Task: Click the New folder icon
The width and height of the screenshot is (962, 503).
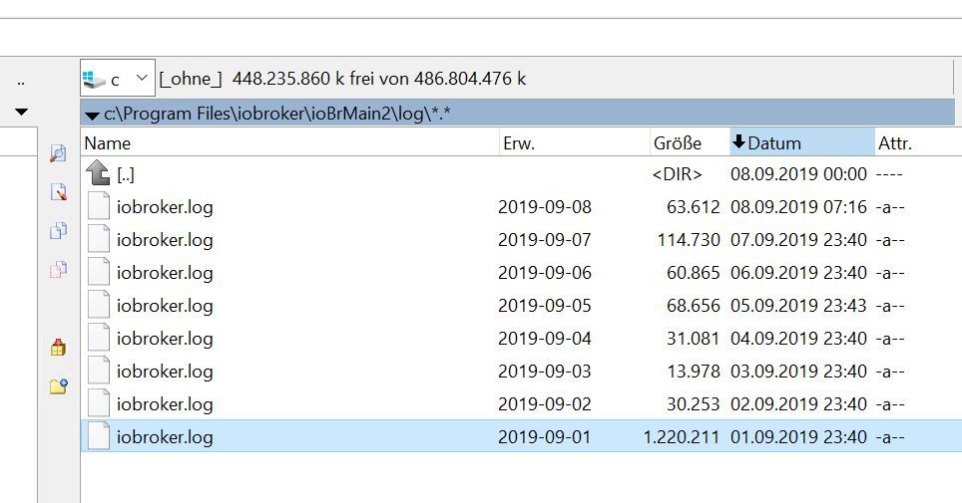Action: [58, 386]
